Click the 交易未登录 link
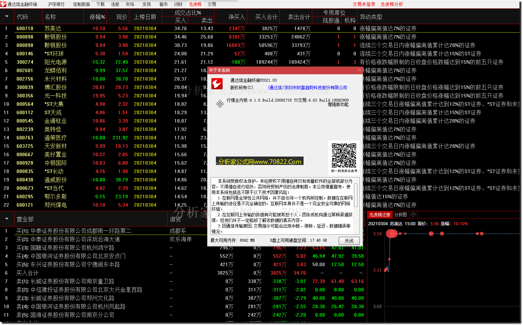Viewport: 523px width, 325px height. 364,4
